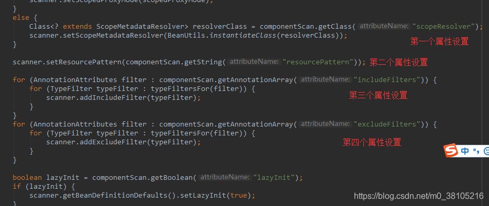489x206 pixels.
Task: Click the "excludeFilters" string literal
Action: pos(387,124)
